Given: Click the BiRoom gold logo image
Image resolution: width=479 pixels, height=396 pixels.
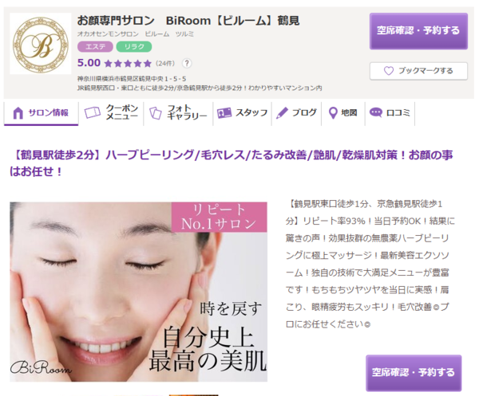Looking at the screenshot, I should pyautogui.click(x=41, y=44).
